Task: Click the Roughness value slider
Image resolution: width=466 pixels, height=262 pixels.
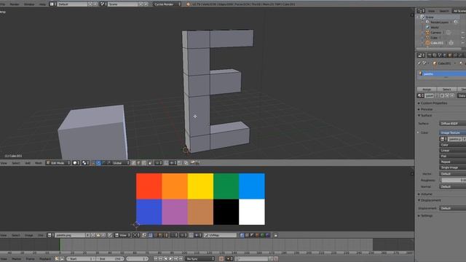Action: tap(452, 180)
